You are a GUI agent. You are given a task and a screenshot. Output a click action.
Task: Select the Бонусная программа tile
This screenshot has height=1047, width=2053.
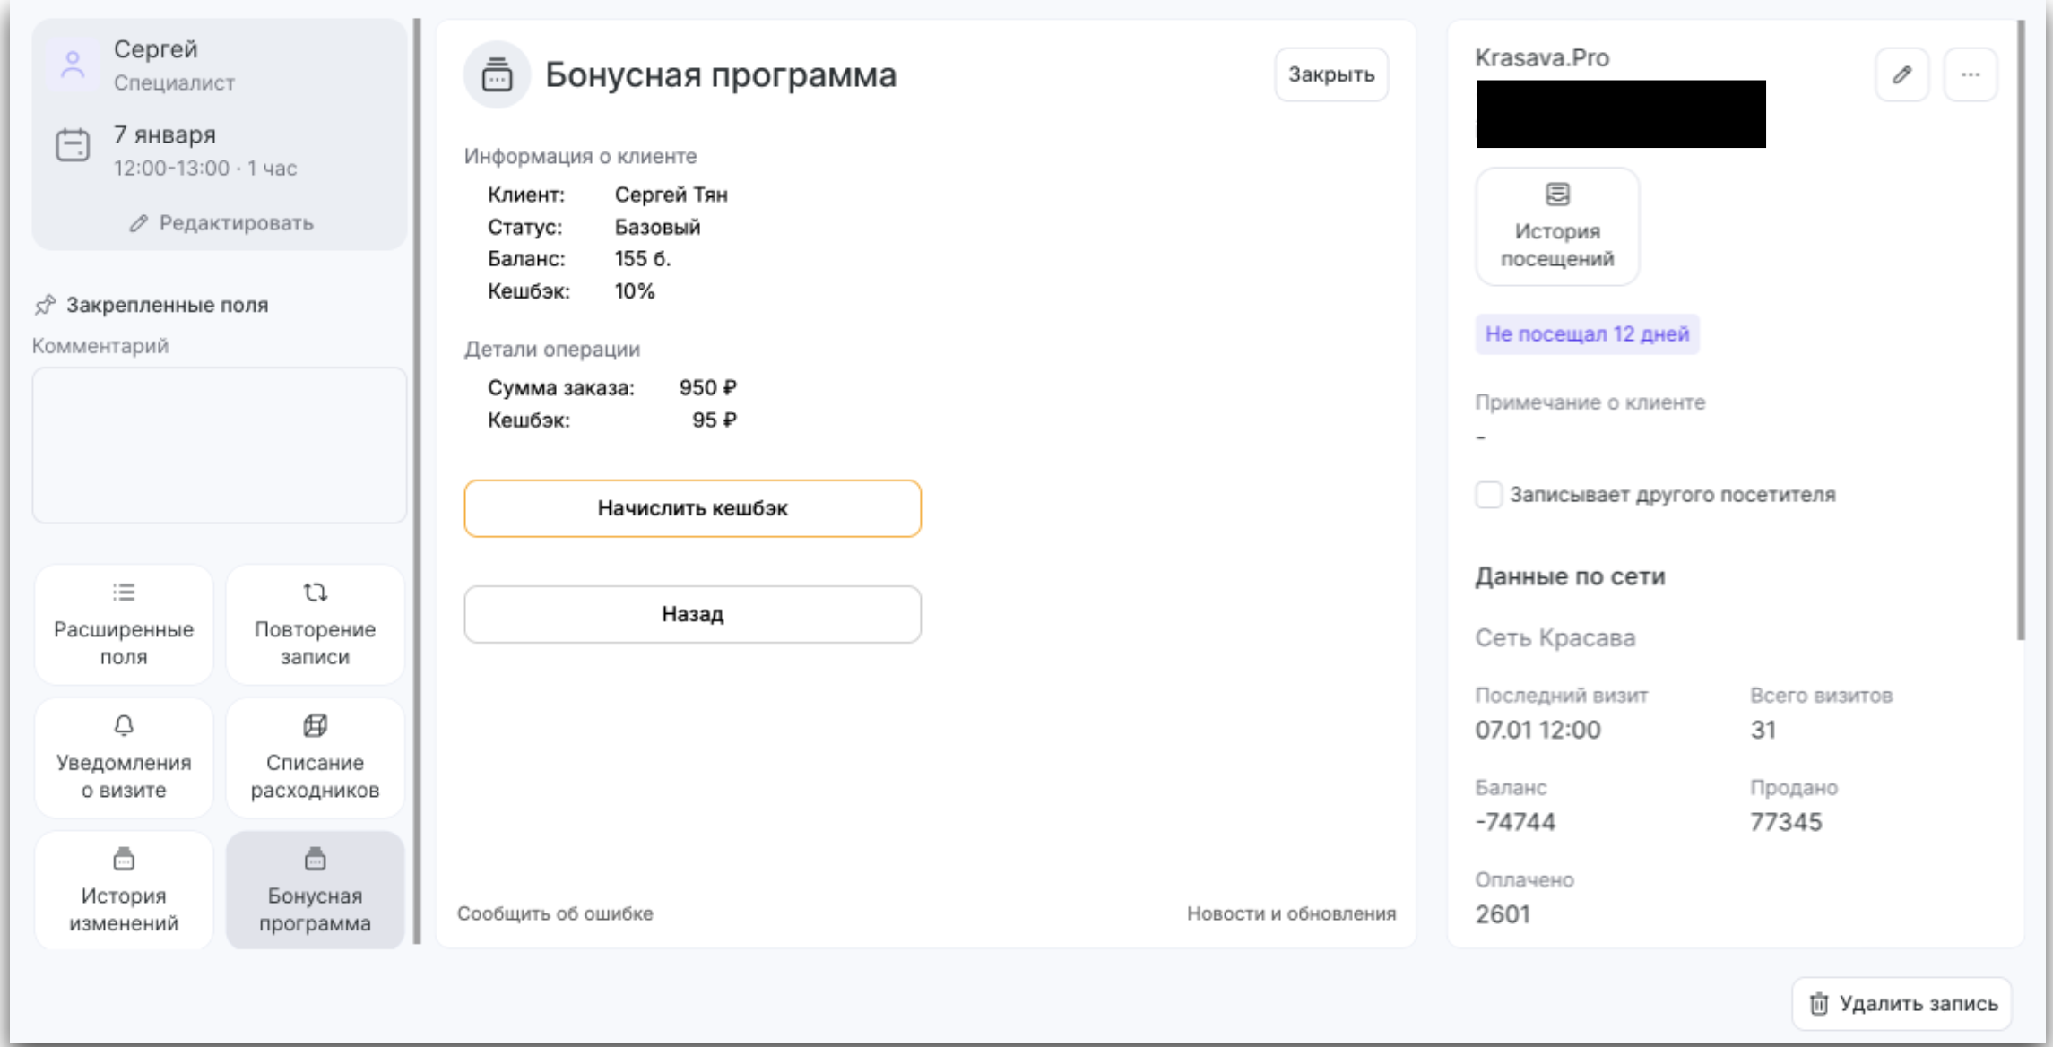[315, 890]
